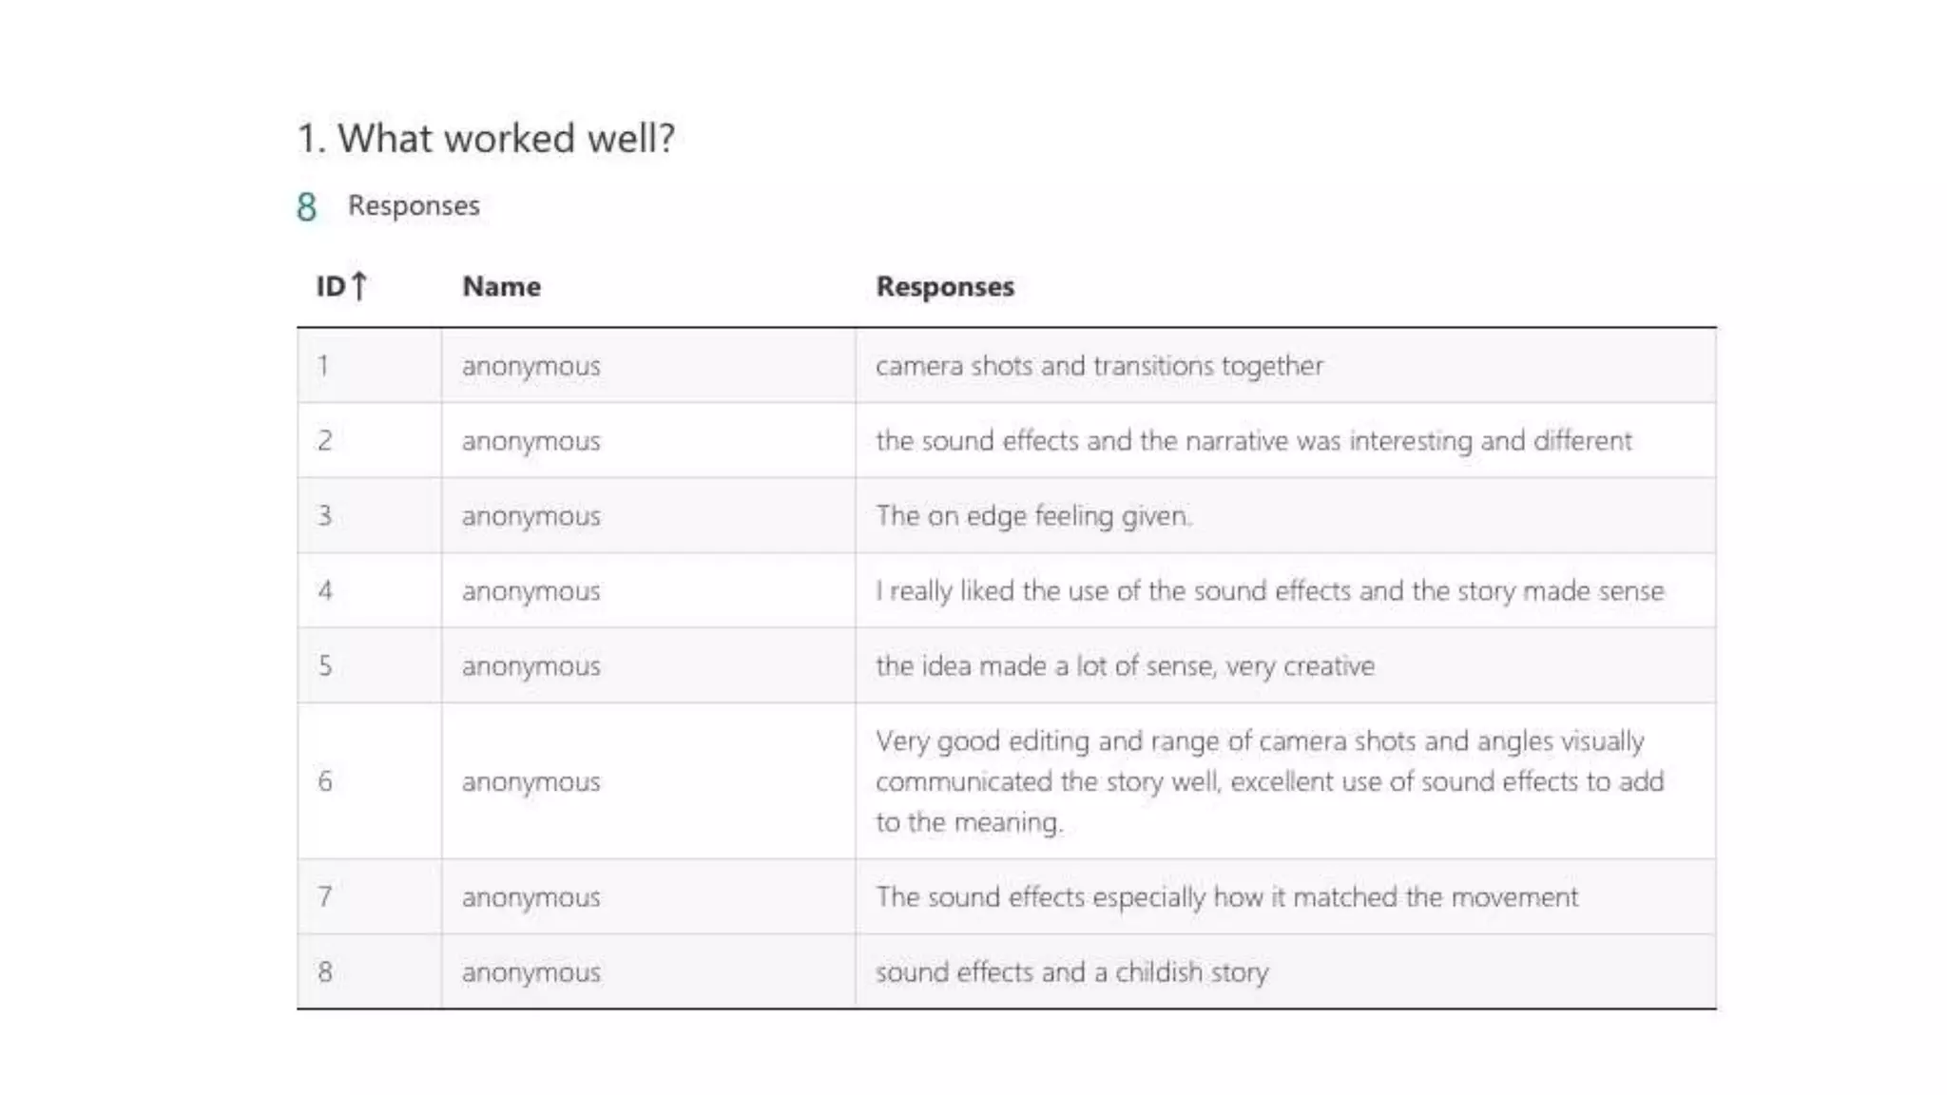1947x1095 pixels.
Task: Click the anonymous name in row 6
Action: point(530,782)
